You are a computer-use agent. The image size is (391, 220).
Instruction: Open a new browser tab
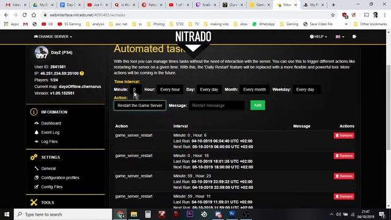tap(334, 5)
